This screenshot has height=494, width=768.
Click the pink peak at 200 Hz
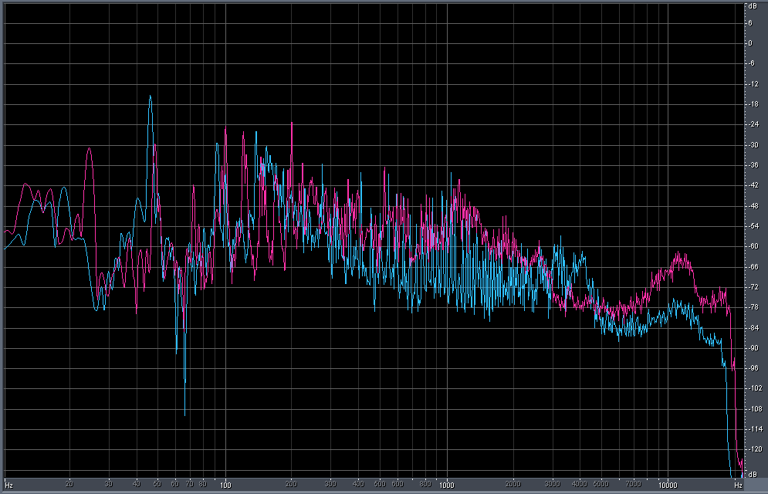pos(292,123)
